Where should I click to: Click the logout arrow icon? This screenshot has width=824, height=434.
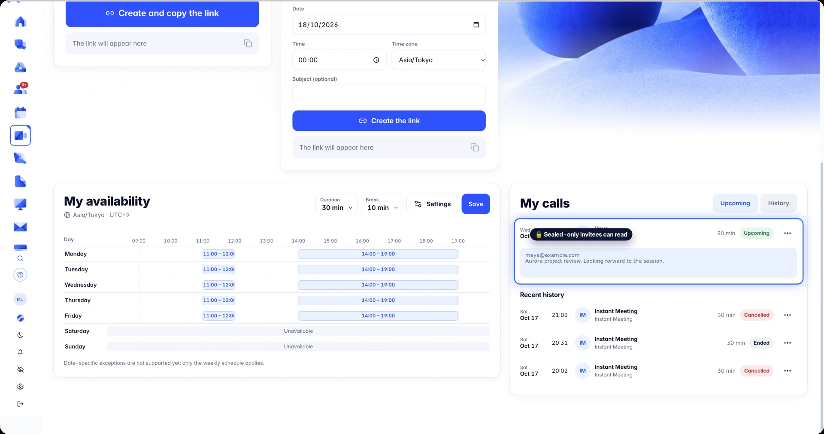20,404
